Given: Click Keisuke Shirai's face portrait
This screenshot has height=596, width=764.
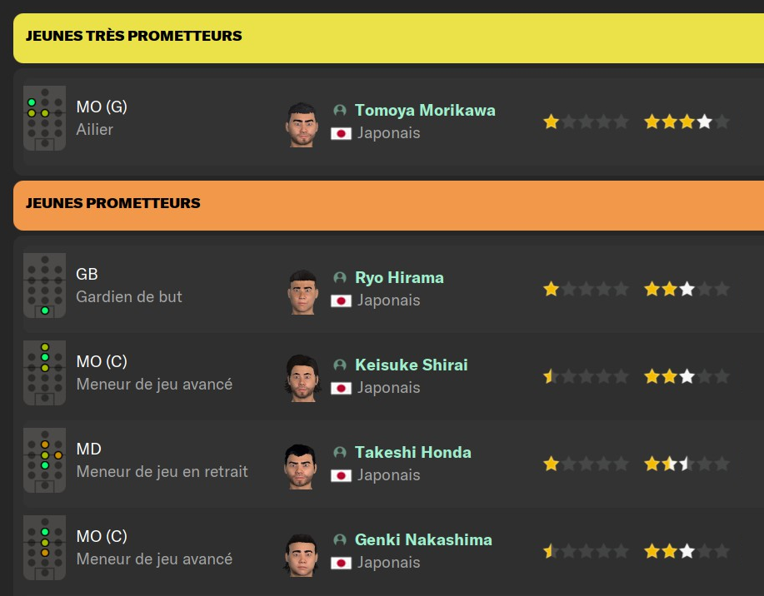Looking at the screenshot, I should pos(302,378).
